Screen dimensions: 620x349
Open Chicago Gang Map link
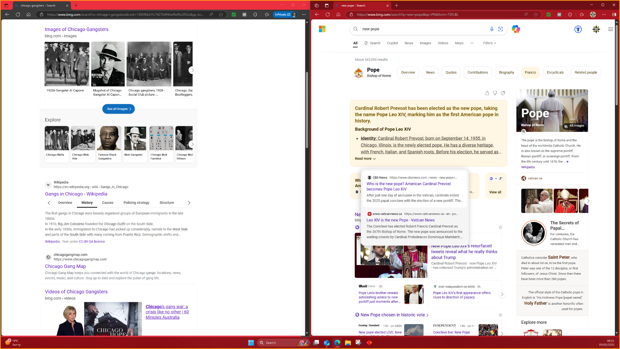click(x=65, y=266)
